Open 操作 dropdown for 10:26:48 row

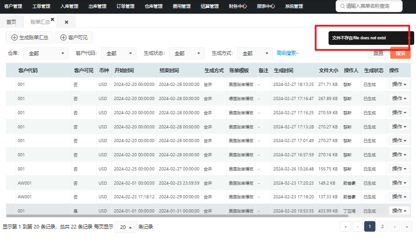pos(399,169)
